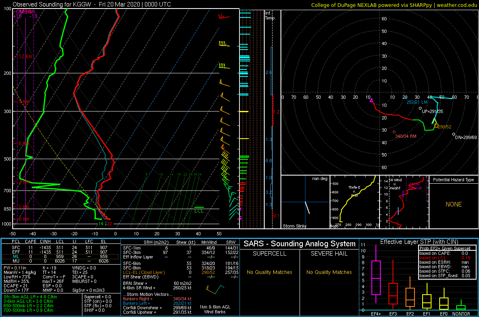
Task: Click the 'DownT = 17F' value
Action: [16, 290]
